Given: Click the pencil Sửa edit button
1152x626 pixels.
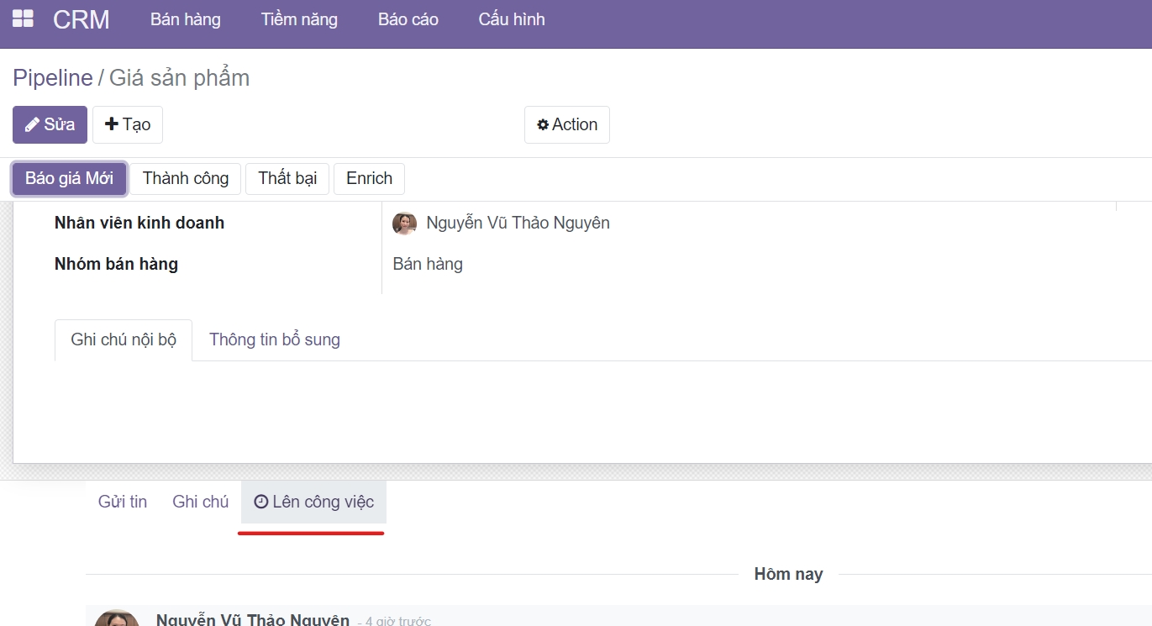Looking at the screenshot, I should pos(50,124).
